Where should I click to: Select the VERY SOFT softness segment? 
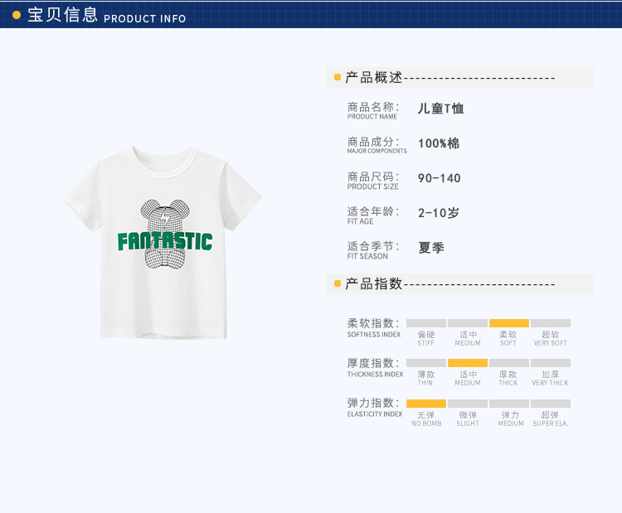[x=551, y=323]
